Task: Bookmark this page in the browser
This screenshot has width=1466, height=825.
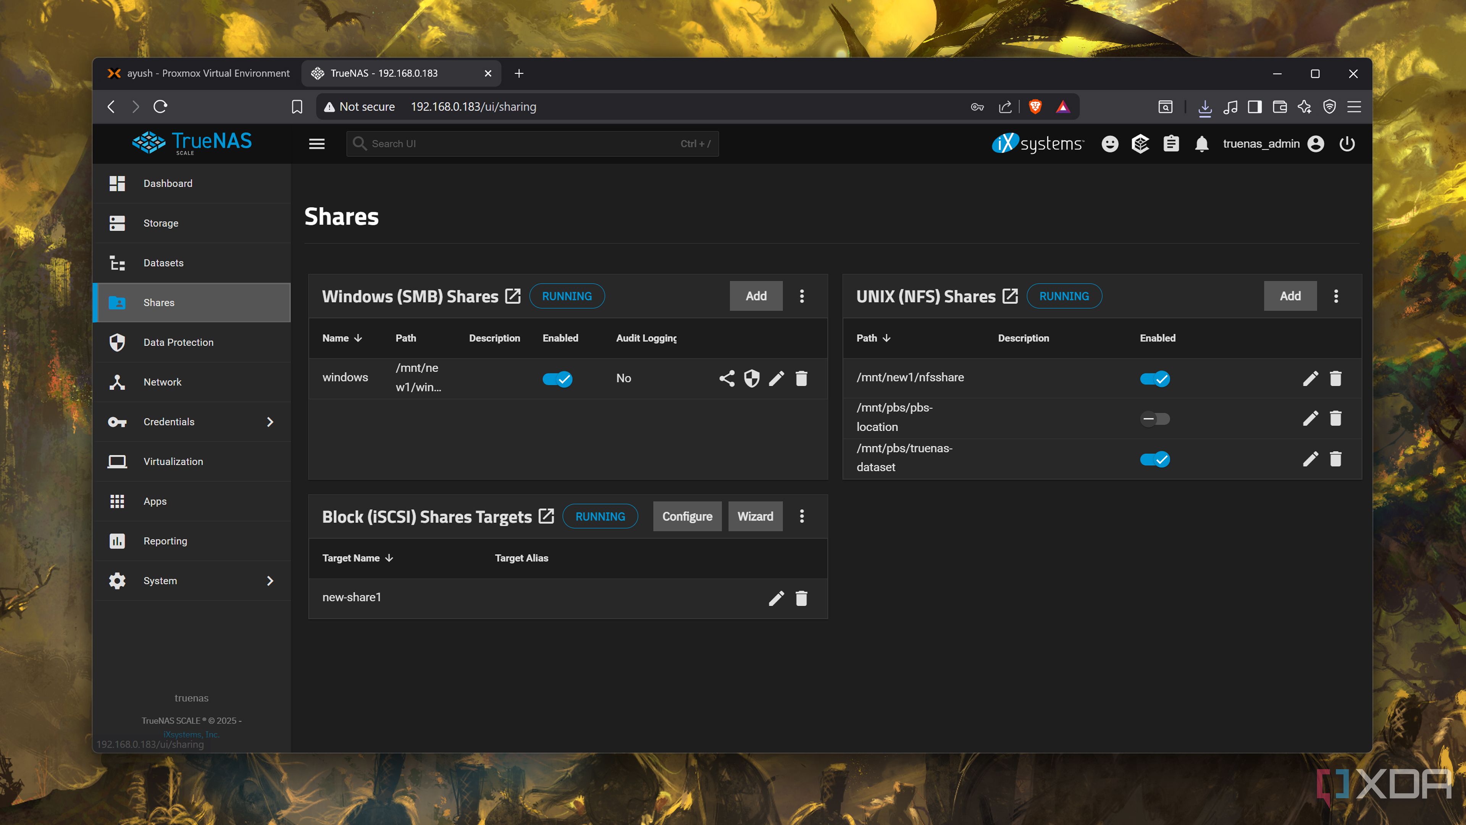Action: pos(297,107)
